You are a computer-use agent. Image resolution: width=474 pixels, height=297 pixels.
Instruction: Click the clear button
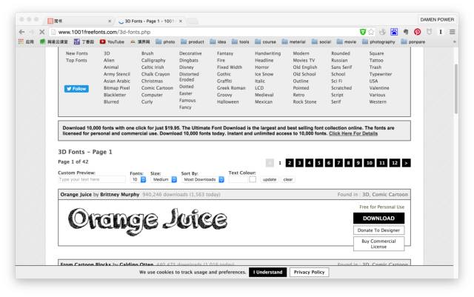click(288, 179)
